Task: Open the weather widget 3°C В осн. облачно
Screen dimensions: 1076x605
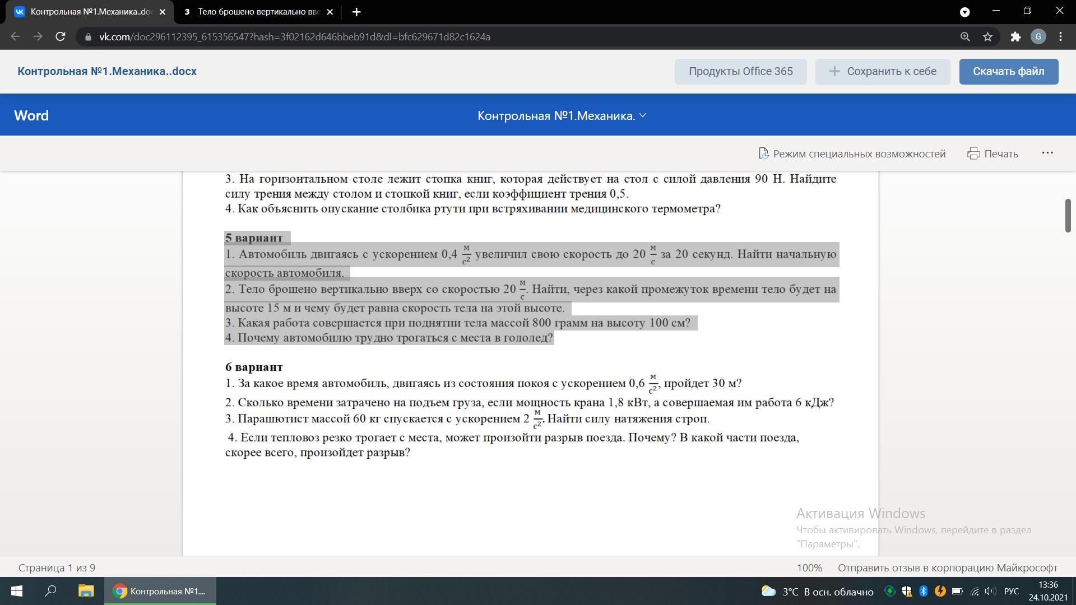Action: [817, 592]
